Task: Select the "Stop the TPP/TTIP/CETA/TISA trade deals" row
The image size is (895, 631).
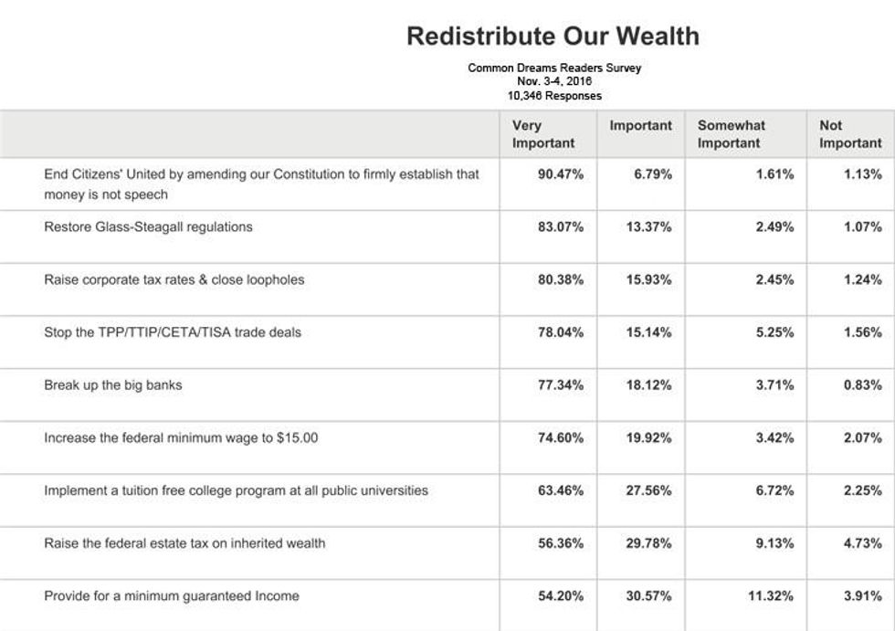Action: (173, 332)
